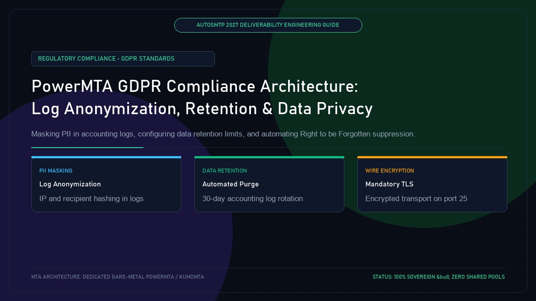This screenshot has height=301, width=536.
Task: Open the PII Masking card label
Action: (x=56, y=171)
